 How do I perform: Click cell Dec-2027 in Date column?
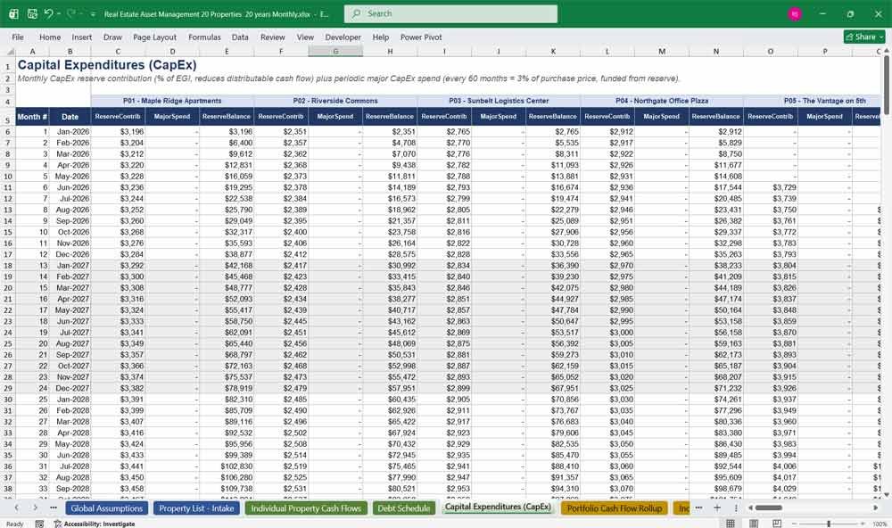70,388
